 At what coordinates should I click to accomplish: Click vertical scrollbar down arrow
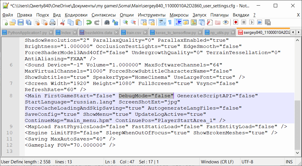point(297,153)
